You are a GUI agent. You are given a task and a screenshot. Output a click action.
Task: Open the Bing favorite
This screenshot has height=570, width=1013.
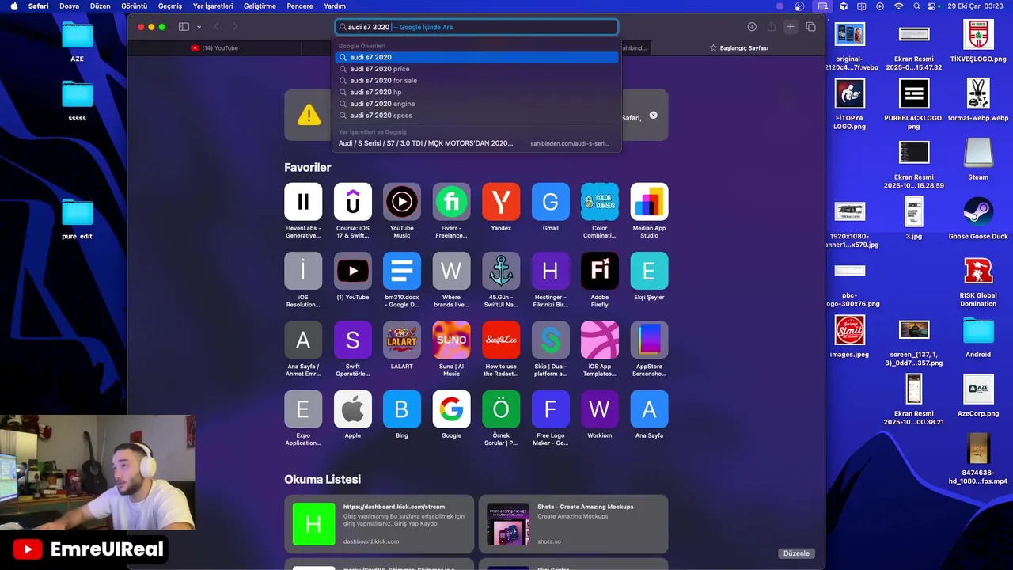click(402, 408)
